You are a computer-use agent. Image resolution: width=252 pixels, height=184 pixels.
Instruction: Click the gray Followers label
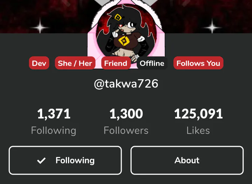(x=126, y=130)
